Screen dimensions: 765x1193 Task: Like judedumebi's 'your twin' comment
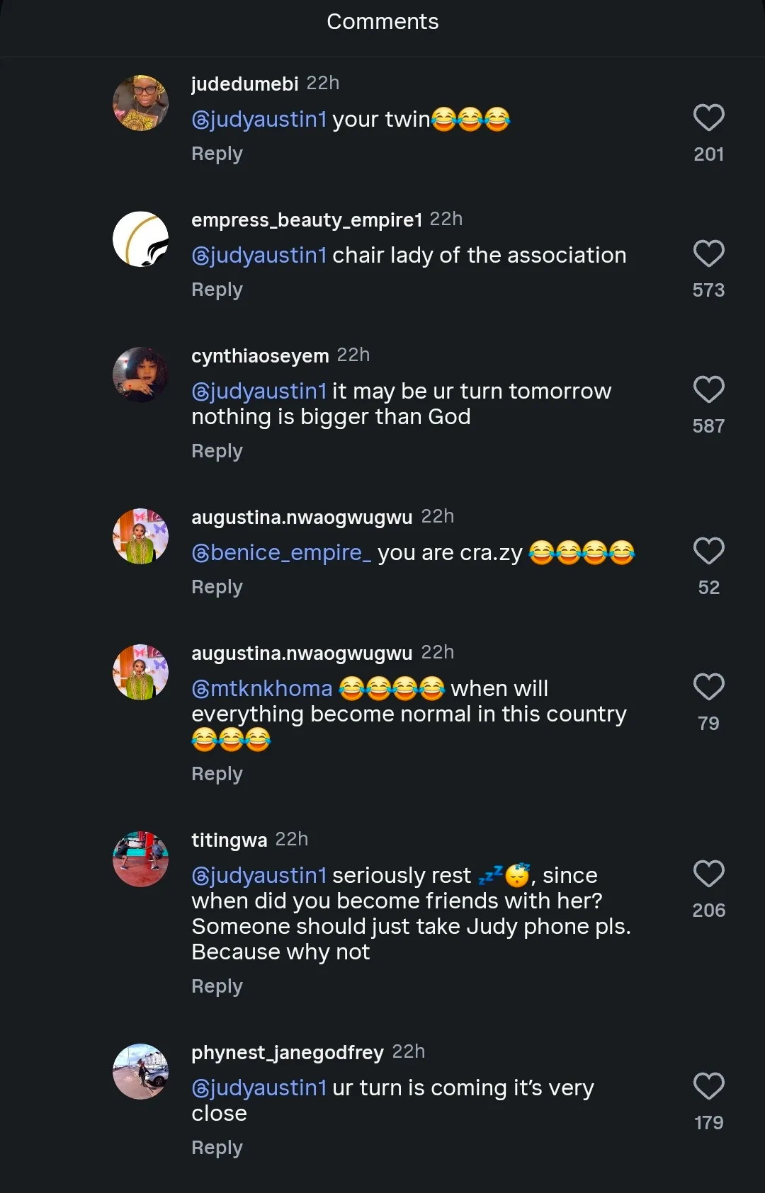708,118
